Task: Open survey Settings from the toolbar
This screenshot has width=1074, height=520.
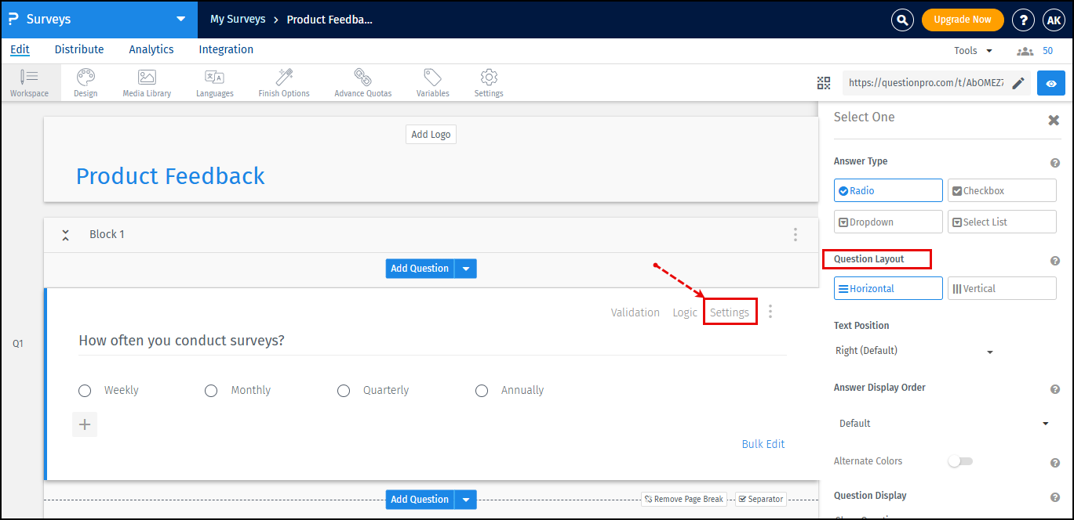Action: (488, 82)
